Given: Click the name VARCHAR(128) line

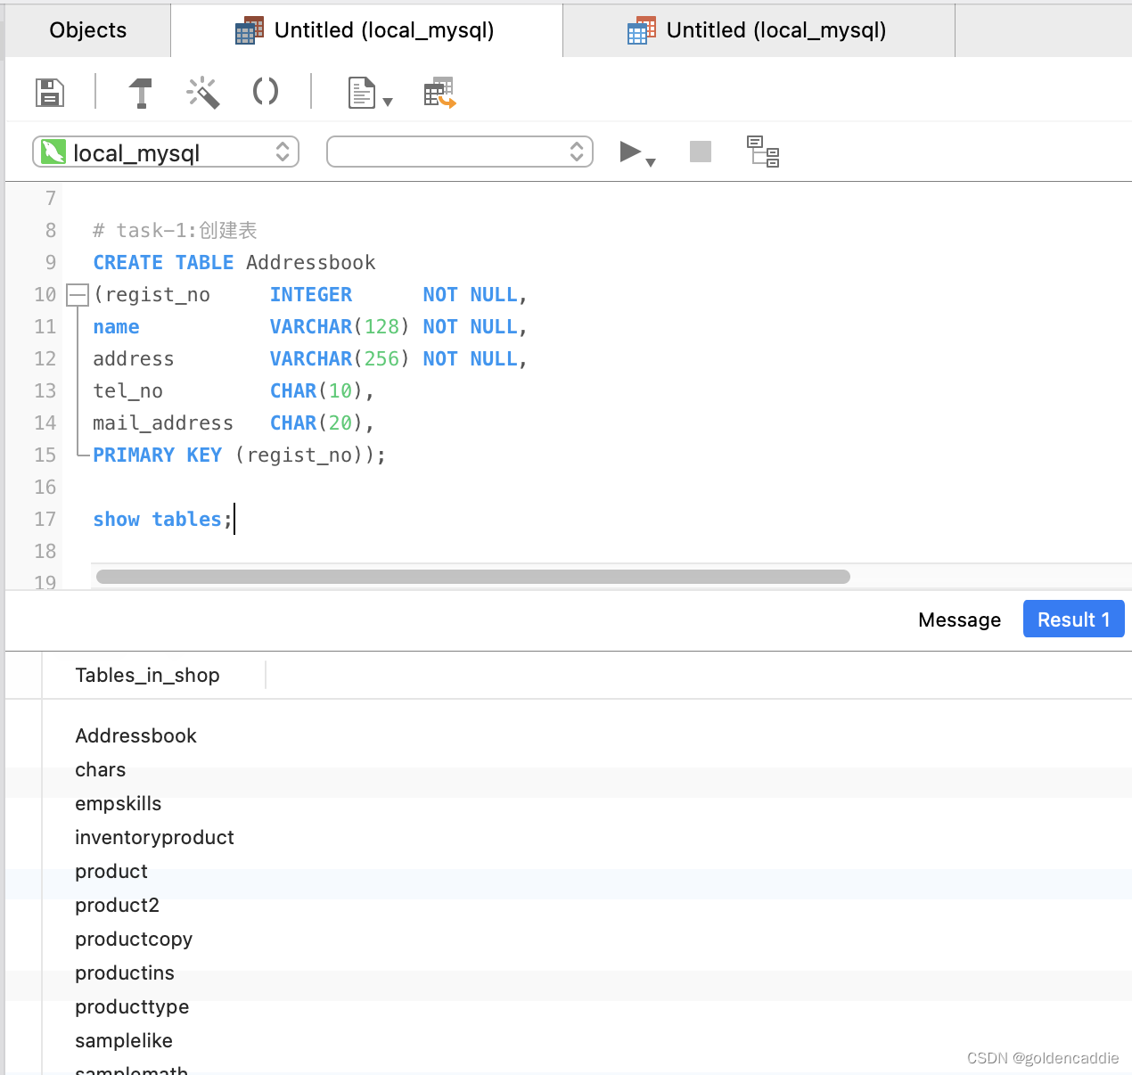Looking at the screenshot, I should [310, 326].
